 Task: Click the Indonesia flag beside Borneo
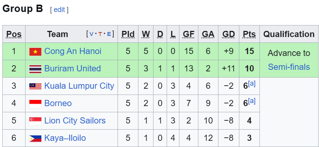(36, 104)
